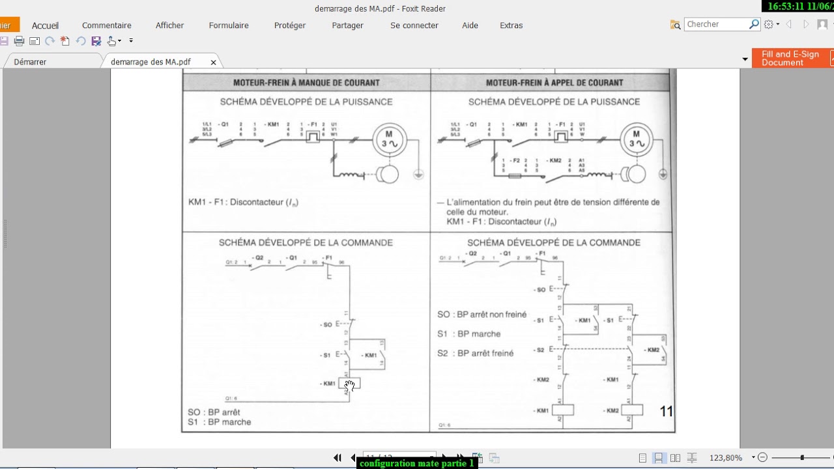Click the email envelope icon in quick toolbar
Screen dimensions: 834x469
click(35, 41)
